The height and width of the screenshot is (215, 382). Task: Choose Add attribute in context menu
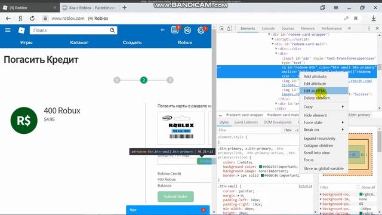324,76
